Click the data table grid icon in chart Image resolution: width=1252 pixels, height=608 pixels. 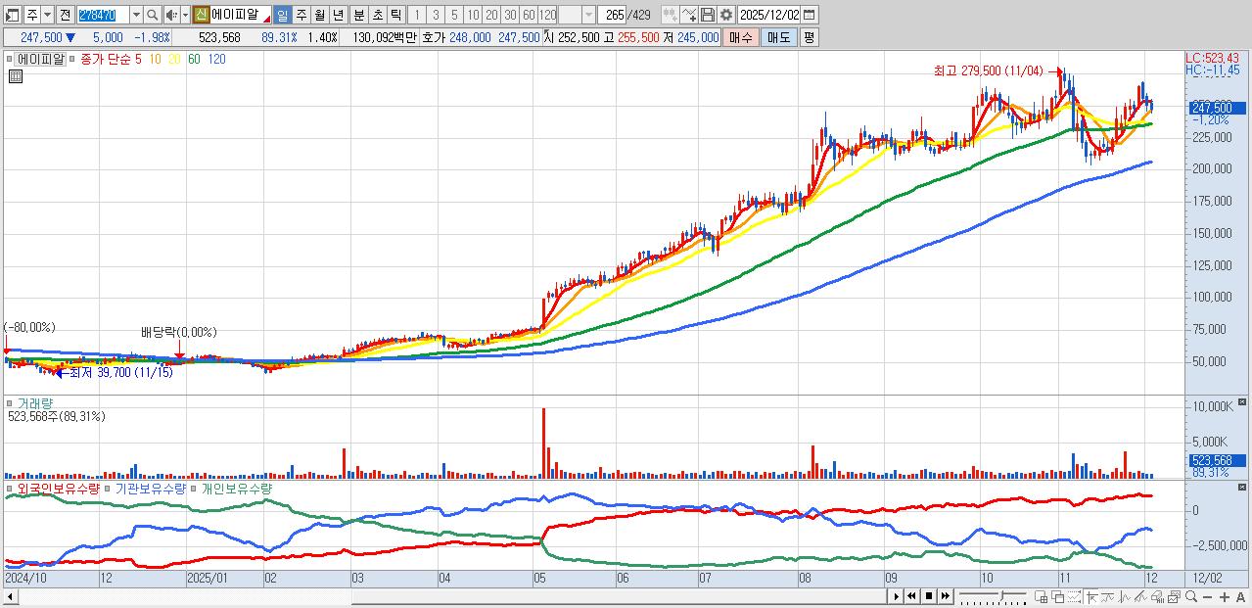(x=15, y=78)
